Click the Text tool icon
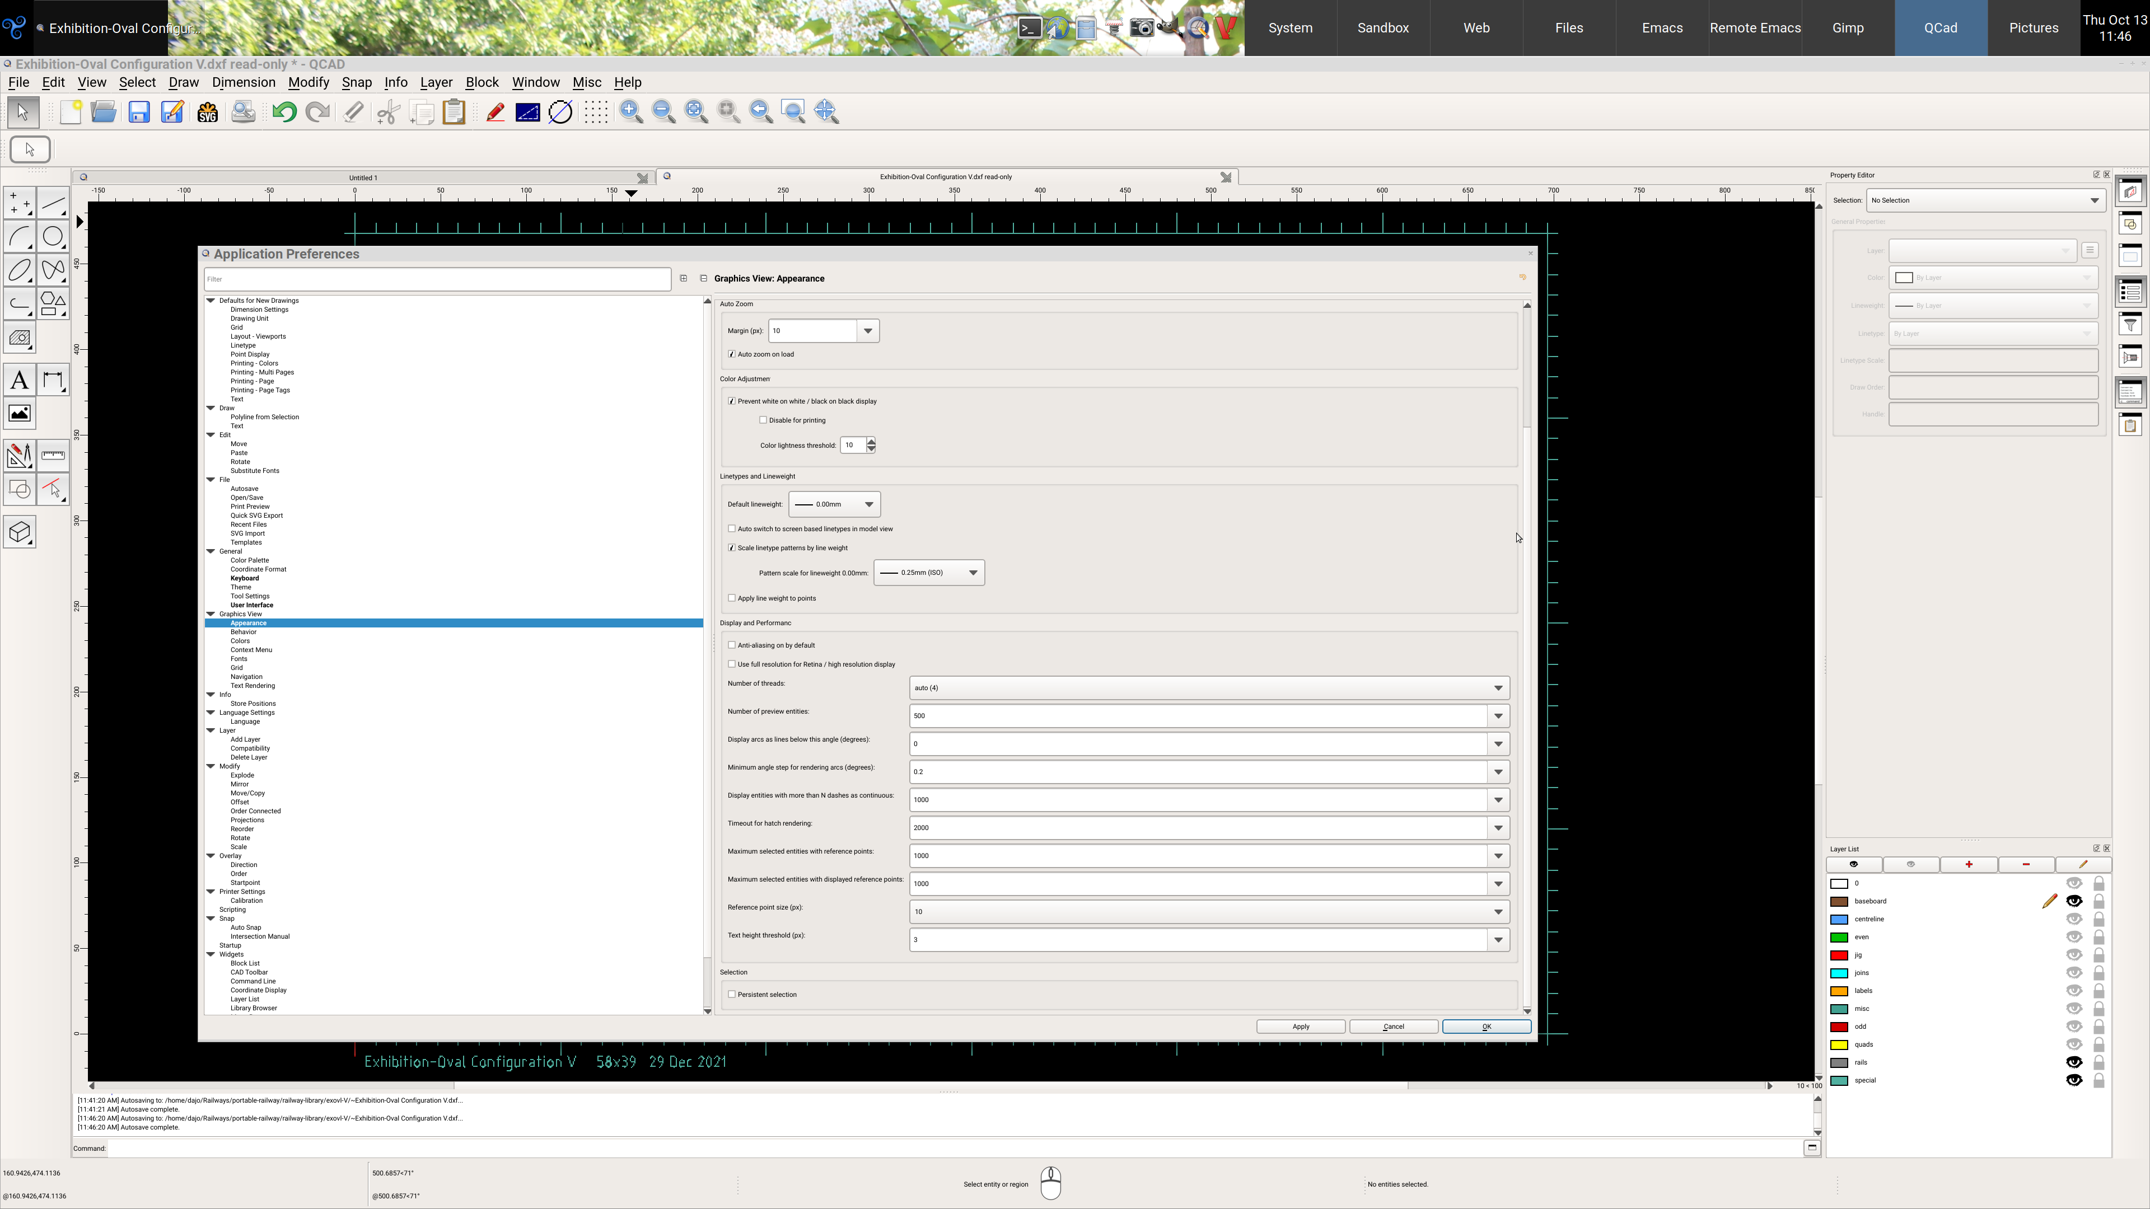The image size is (2150, 1209). [19, 381]
